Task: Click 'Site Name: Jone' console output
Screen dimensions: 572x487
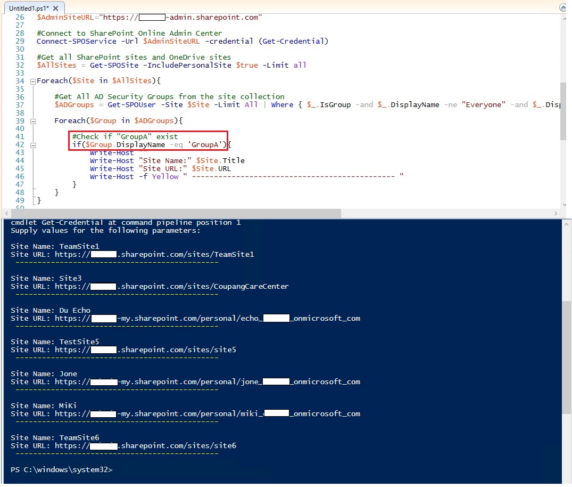Action: point(44,374)
